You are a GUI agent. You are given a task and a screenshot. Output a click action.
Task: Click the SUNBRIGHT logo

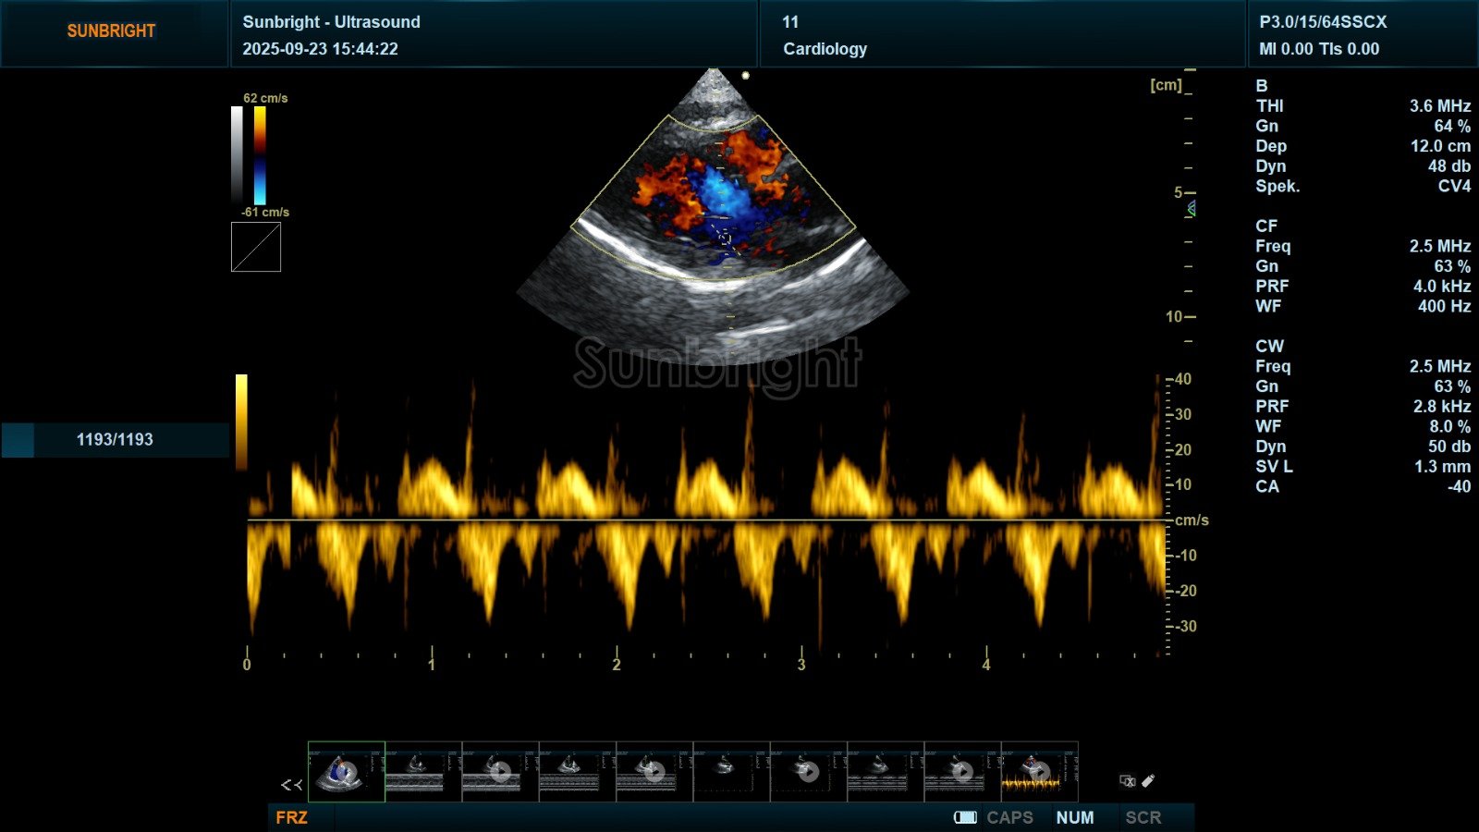pos(111,31)
